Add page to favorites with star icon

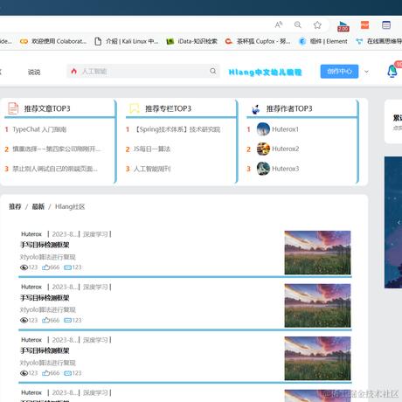(x=317, y=25)
